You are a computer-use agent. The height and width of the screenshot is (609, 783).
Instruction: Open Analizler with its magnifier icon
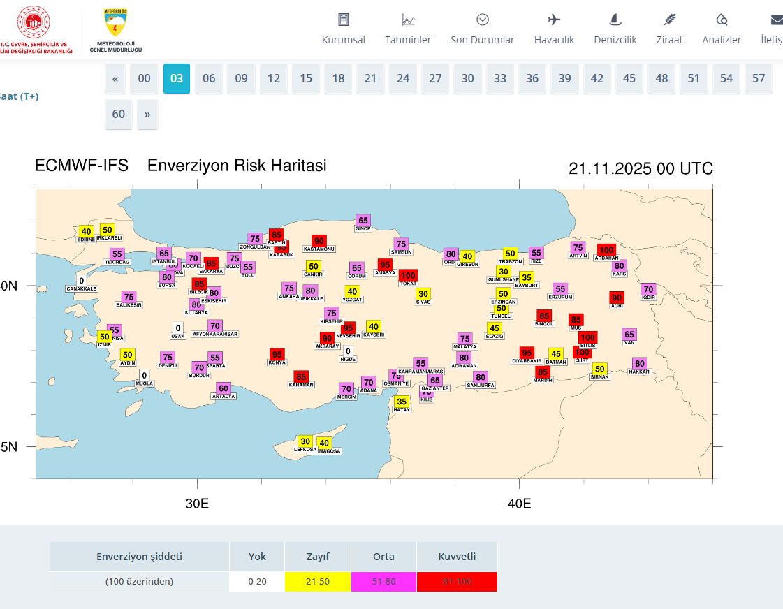[722, 19]
